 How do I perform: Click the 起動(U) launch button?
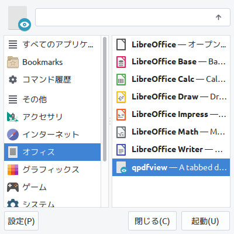(x=205, y=221)
